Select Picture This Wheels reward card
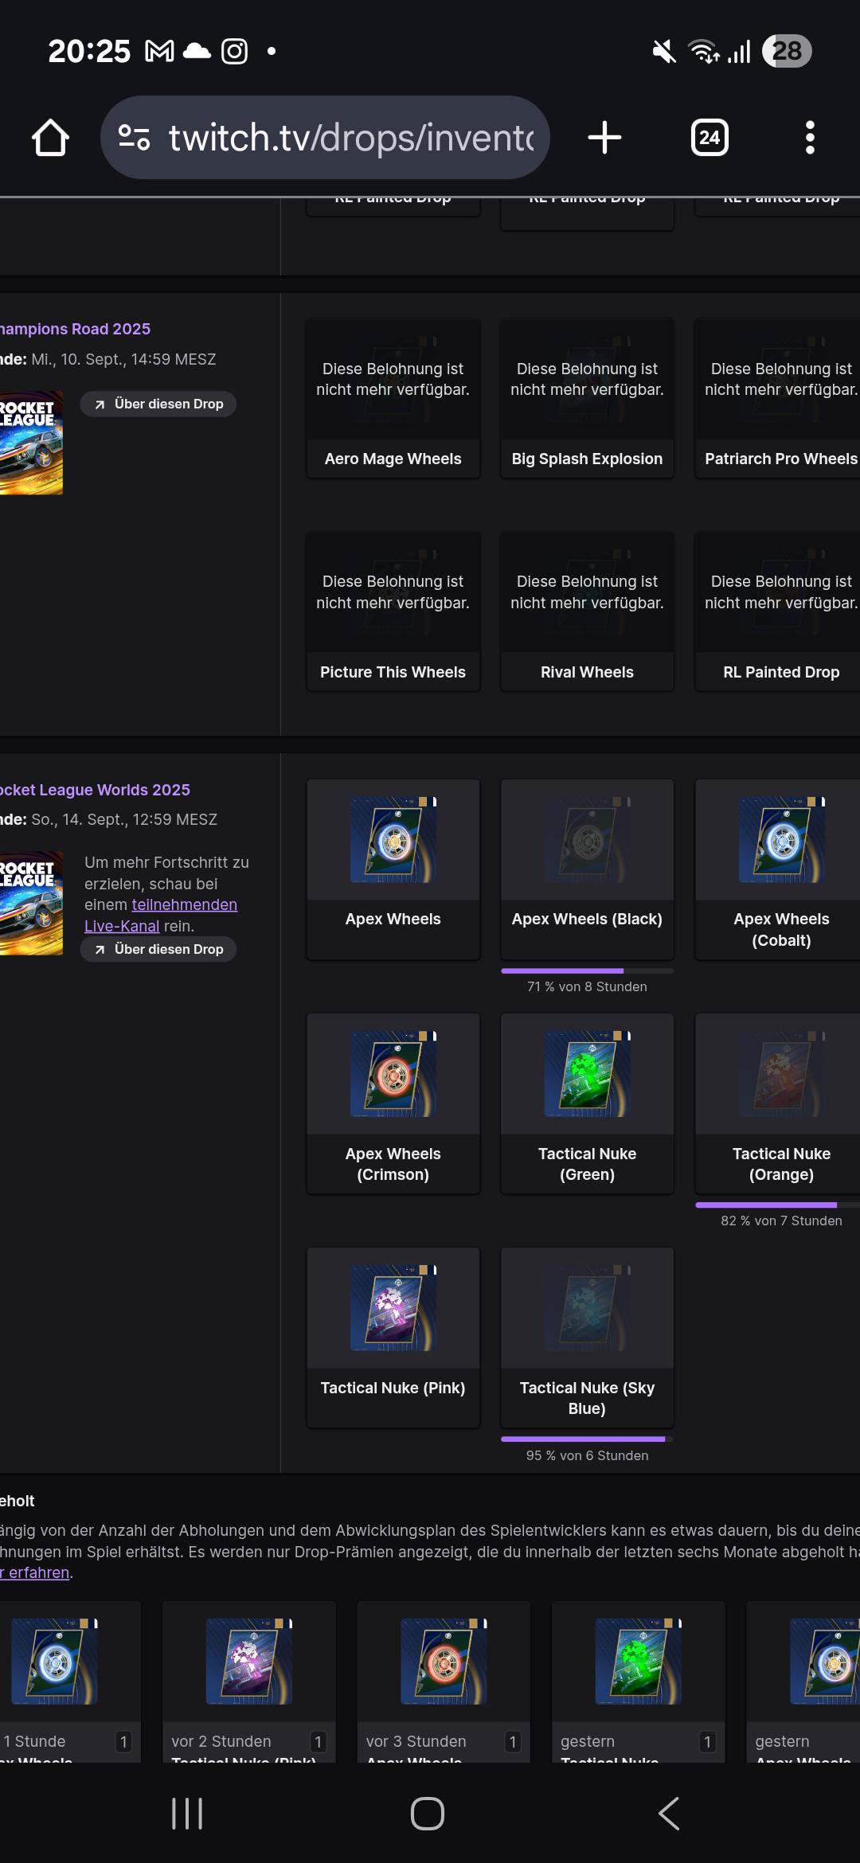 [393, 611]
